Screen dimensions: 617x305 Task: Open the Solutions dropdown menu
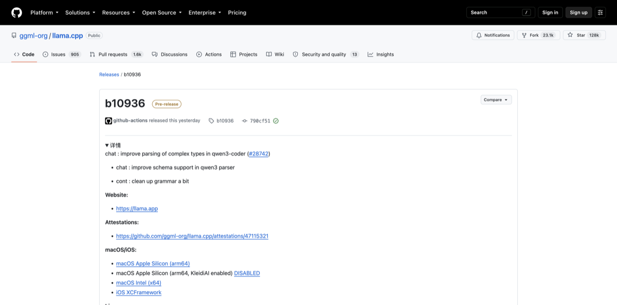click(x=80, y=12)
